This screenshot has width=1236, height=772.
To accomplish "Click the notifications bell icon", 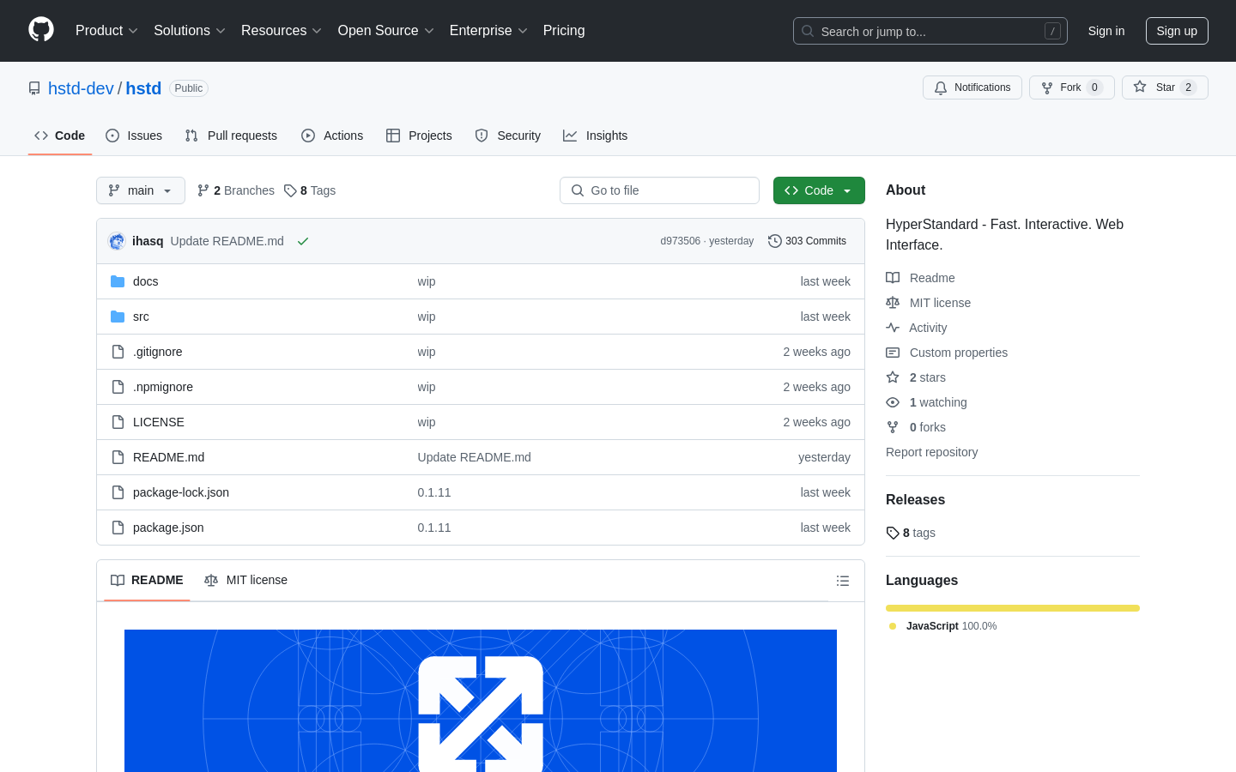I will tap(941, 87).
